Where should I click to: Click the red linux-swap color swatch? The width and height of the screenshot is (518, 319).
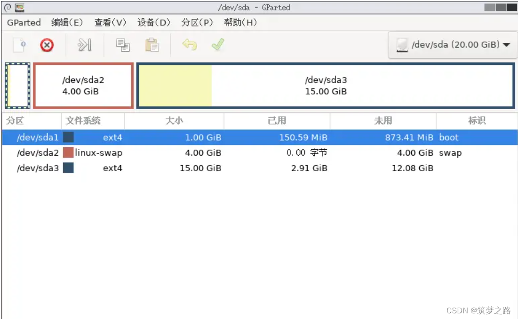pyautogui.click(x=68, y=152)
